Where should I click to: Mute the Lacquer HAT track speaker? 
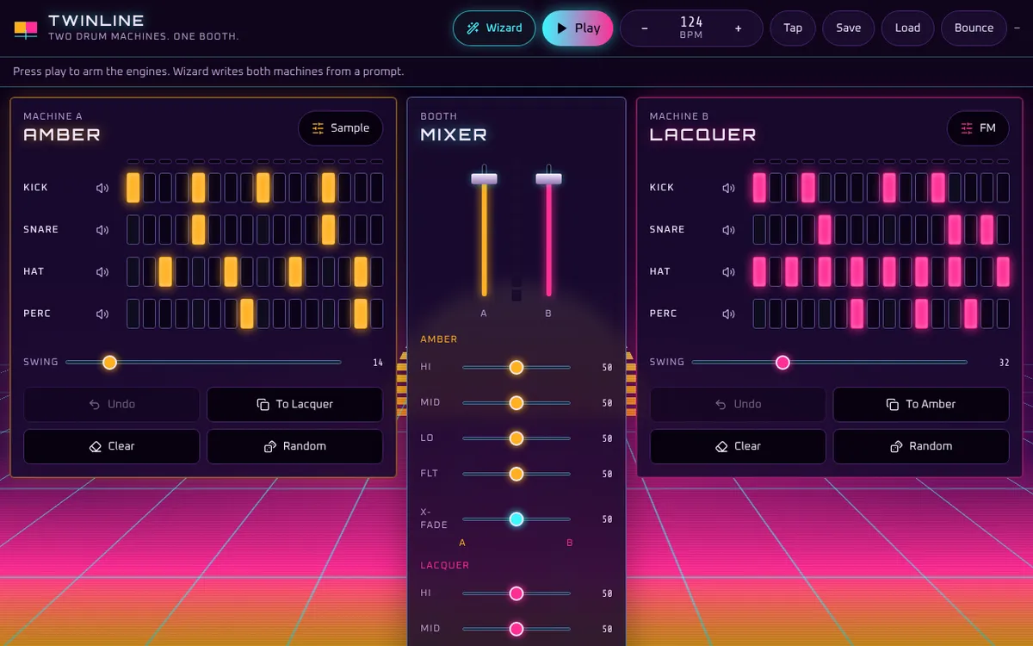(x=728, y=272)
